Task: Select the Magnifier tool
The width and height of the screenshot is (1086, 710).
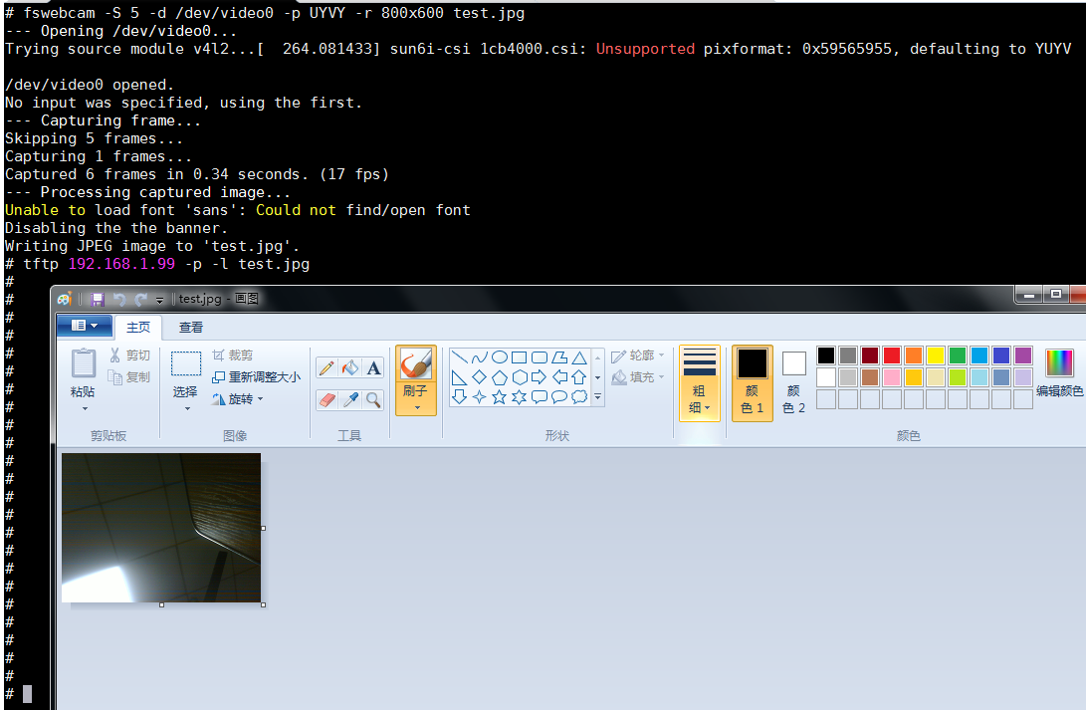Action: (373, 399)
